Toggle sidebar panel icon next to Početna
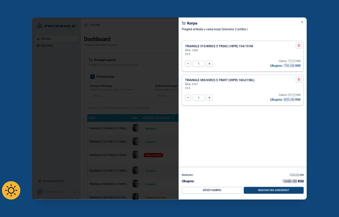The image size is (339, 217). [86, 25]
